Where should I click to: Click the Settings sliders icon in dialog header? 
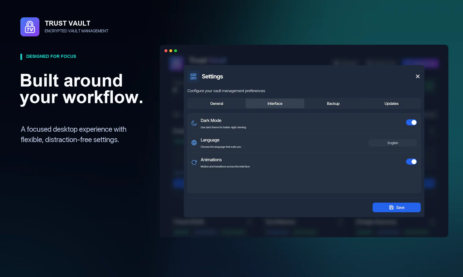pos(193,76)
